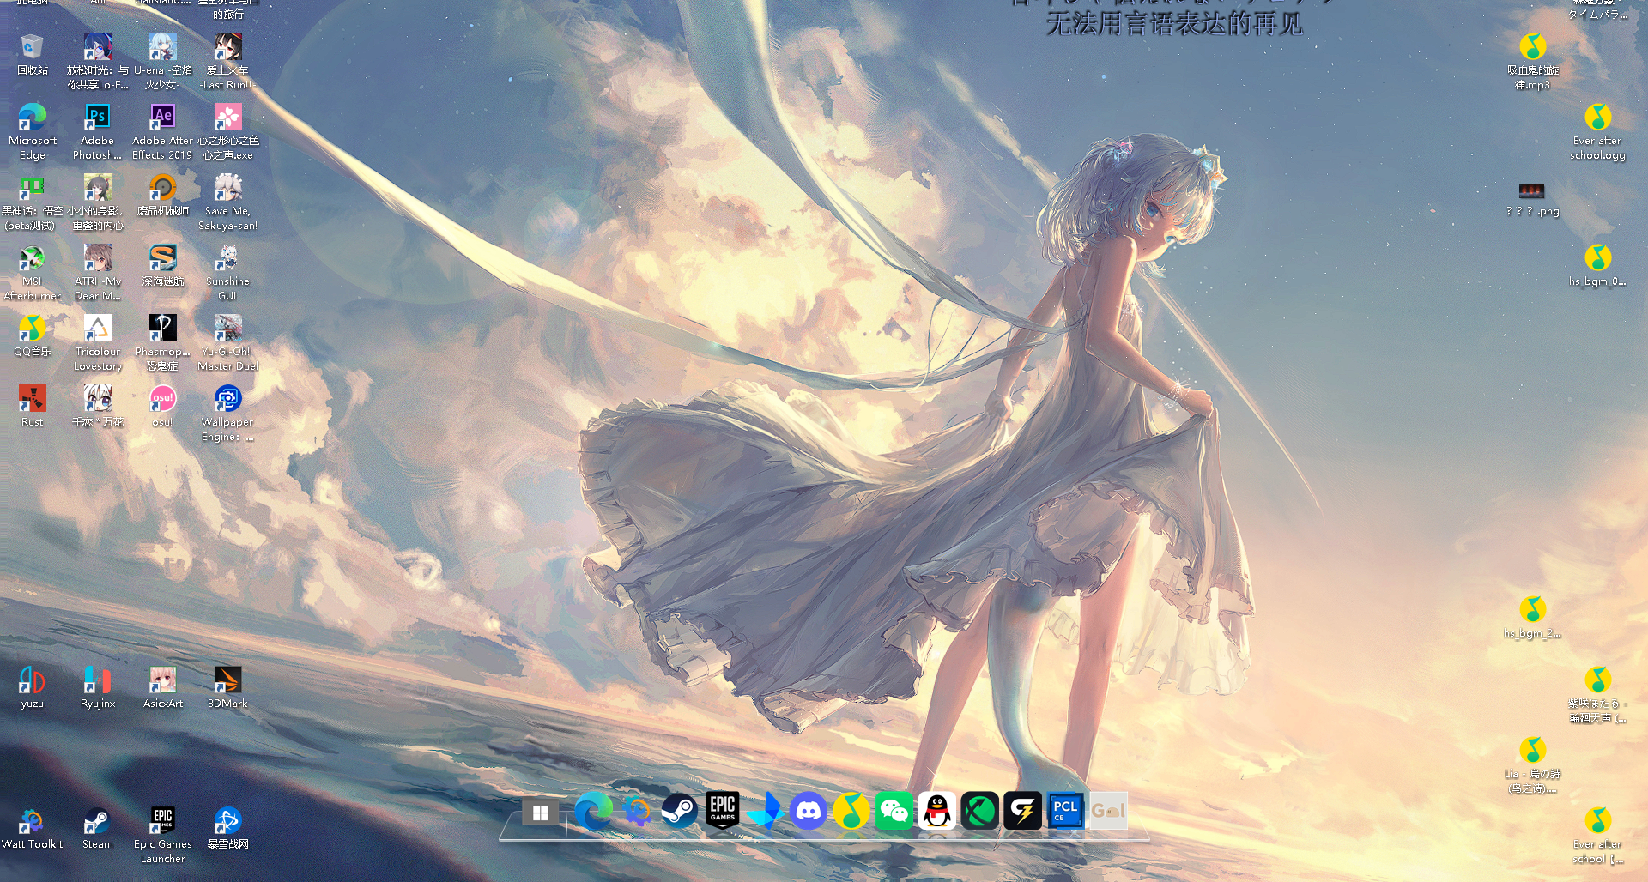Open PCL CE launcher from the dock

coord(1065,811)
